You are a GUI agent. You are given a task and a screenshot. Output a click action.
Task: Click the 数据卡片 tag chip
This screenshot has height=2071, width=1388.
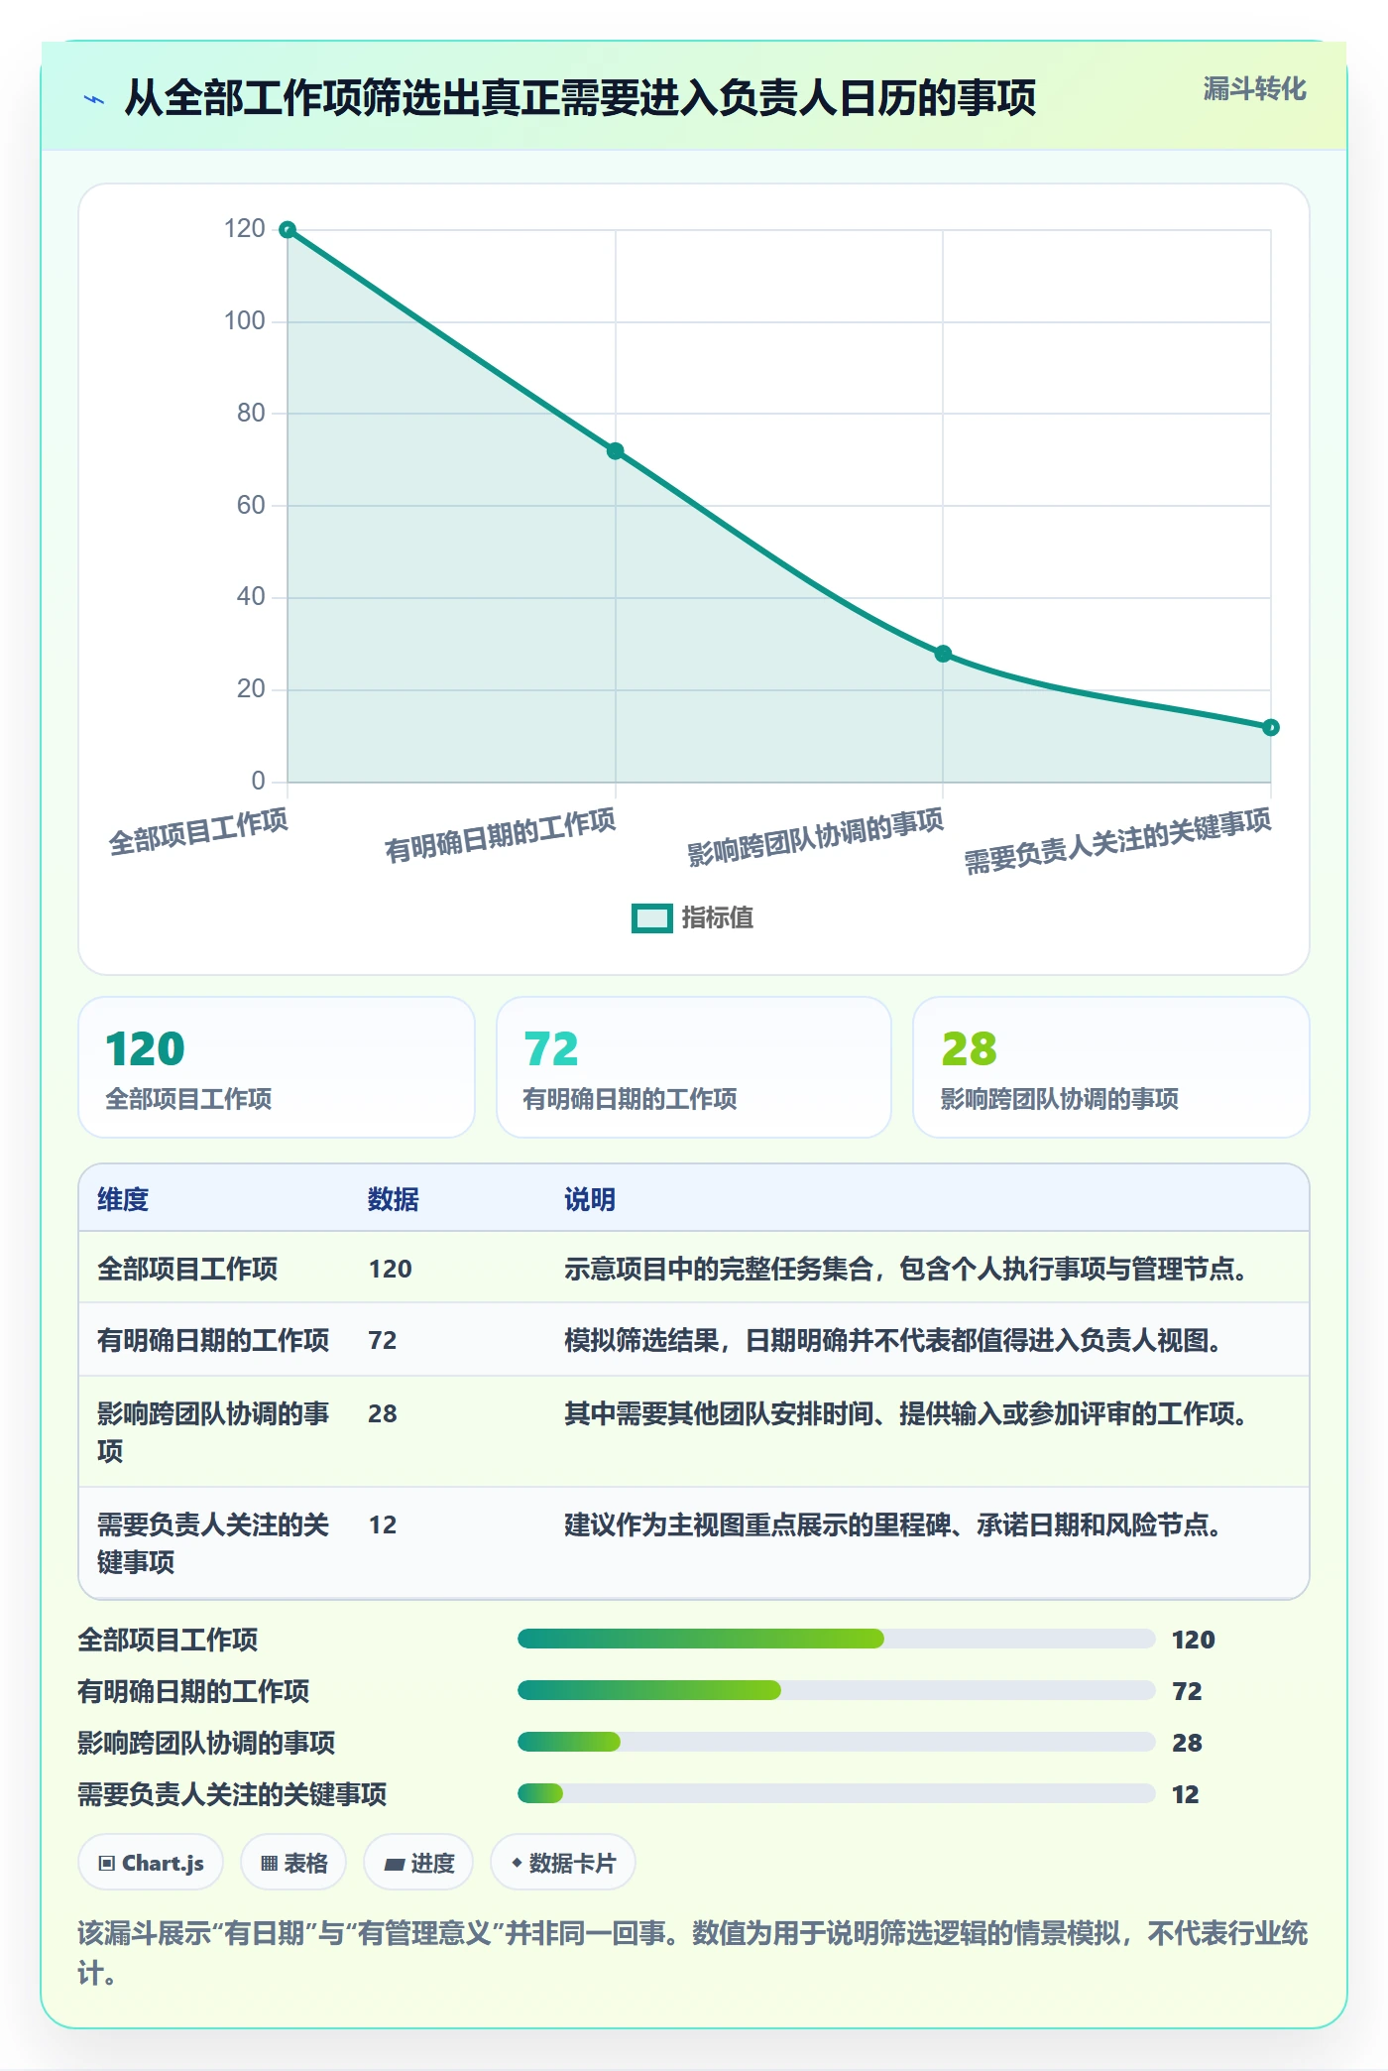(563, 1863)
